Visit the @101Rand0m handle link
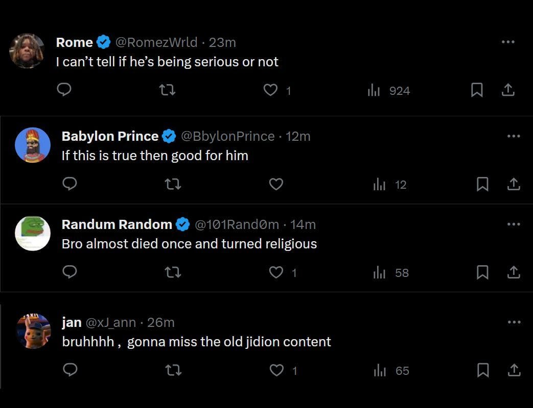Image resolution: width=533 pixels, height=408 pixels. 237,224
